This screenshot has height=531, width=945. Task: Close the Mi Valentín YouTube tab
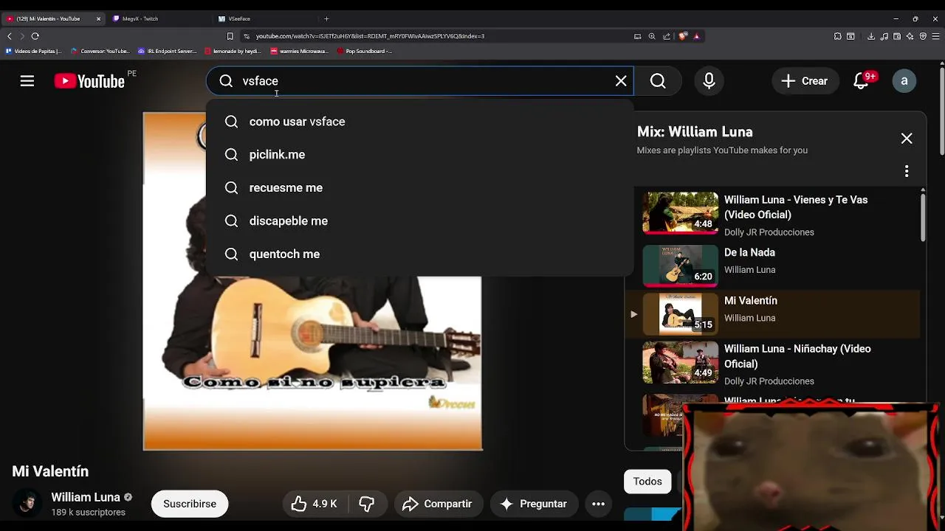pos(98,18)
